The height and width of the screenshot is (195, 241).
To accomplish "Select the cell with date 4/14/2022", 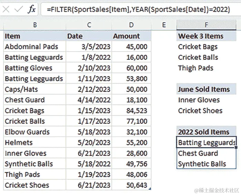I will click(x=89, y=100).
